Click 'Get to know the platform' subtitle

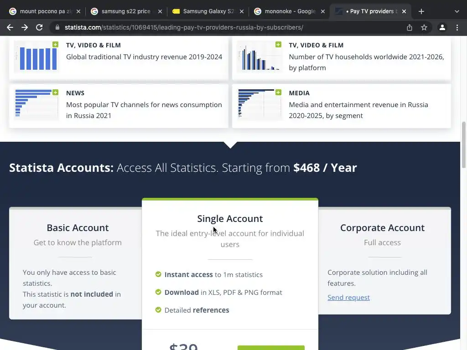(78, 242)
